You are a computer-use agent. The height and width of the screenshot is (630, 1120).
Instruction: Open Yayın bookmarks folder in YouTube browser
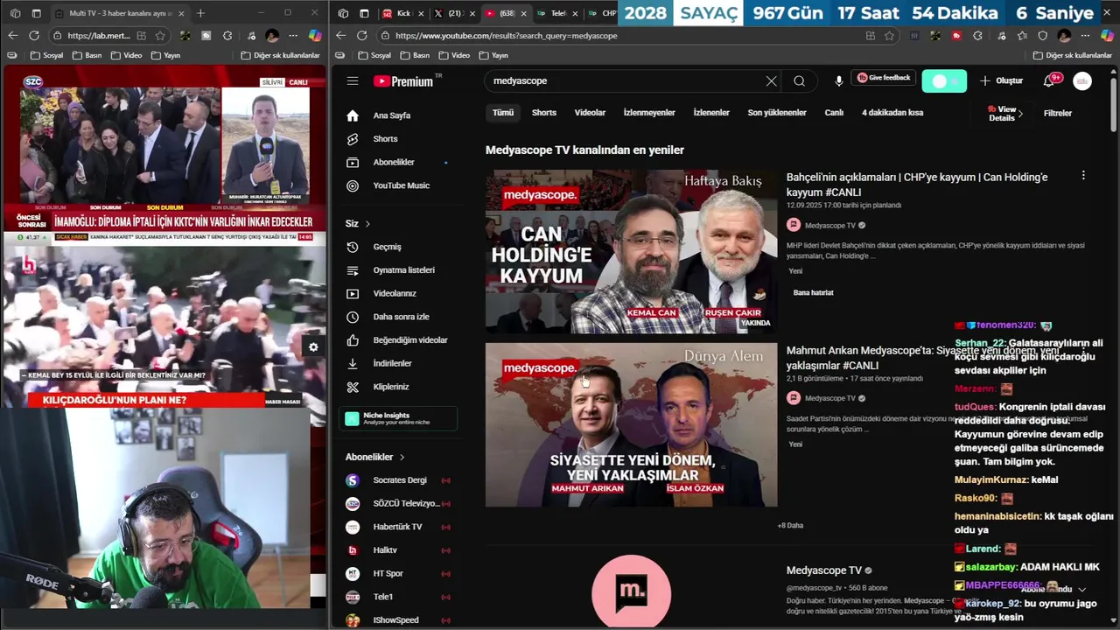click(493, 55)
